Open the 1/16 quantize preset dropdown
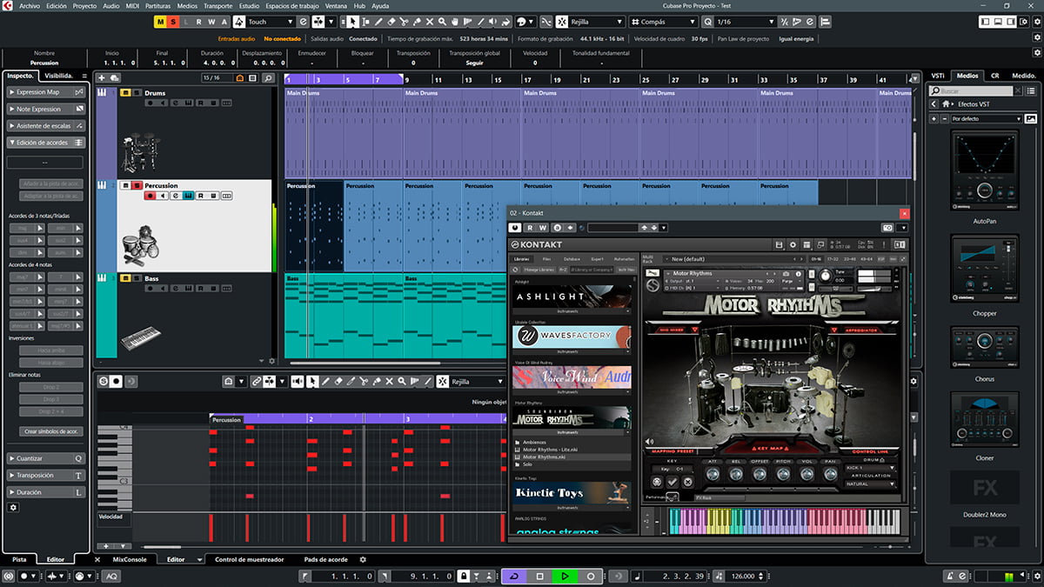Viewport: 1044px width, 587px height. coord(746,22)
